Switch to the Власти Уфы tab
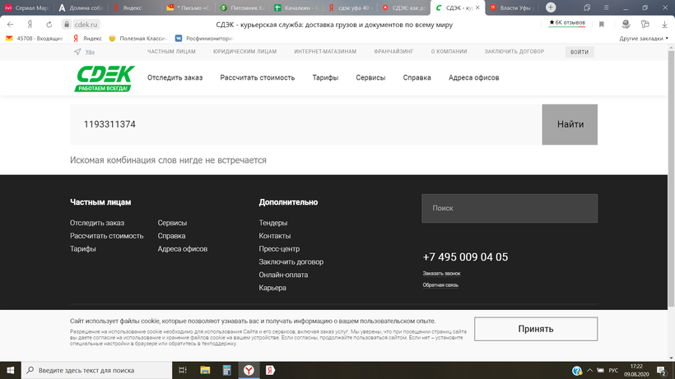 512,7
